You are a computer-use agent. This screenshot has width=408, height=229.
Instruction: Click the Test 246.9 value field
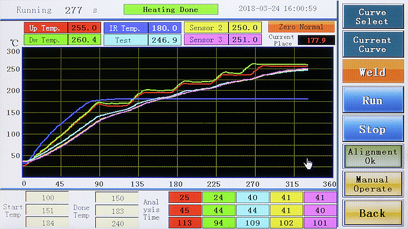pos(164,40)
